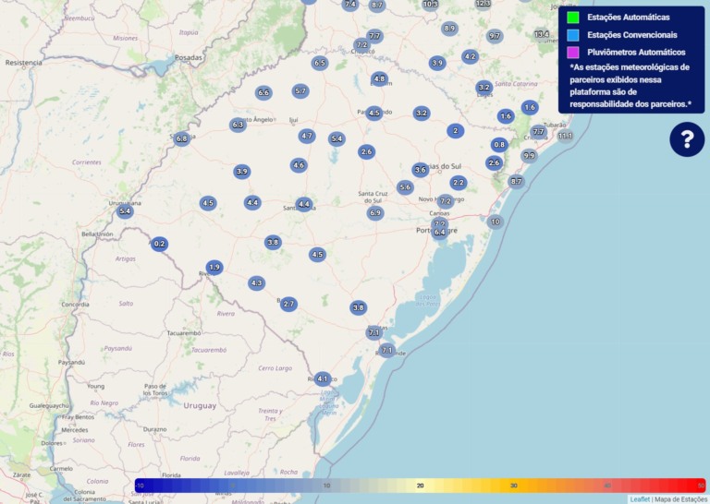Click purple Pluviômetros Automáticos legend swatch

coord(573,53)
